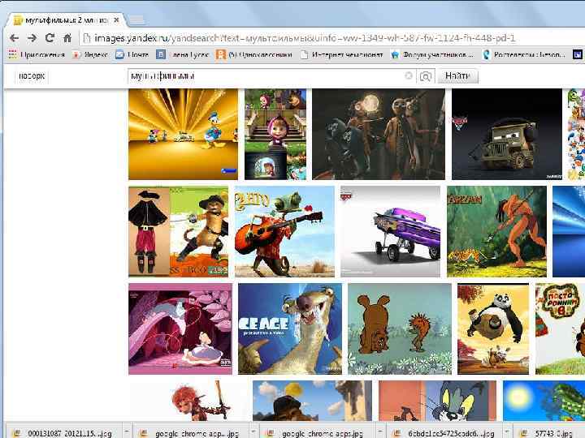Open the browser home page icon

(x=67, y=37)
